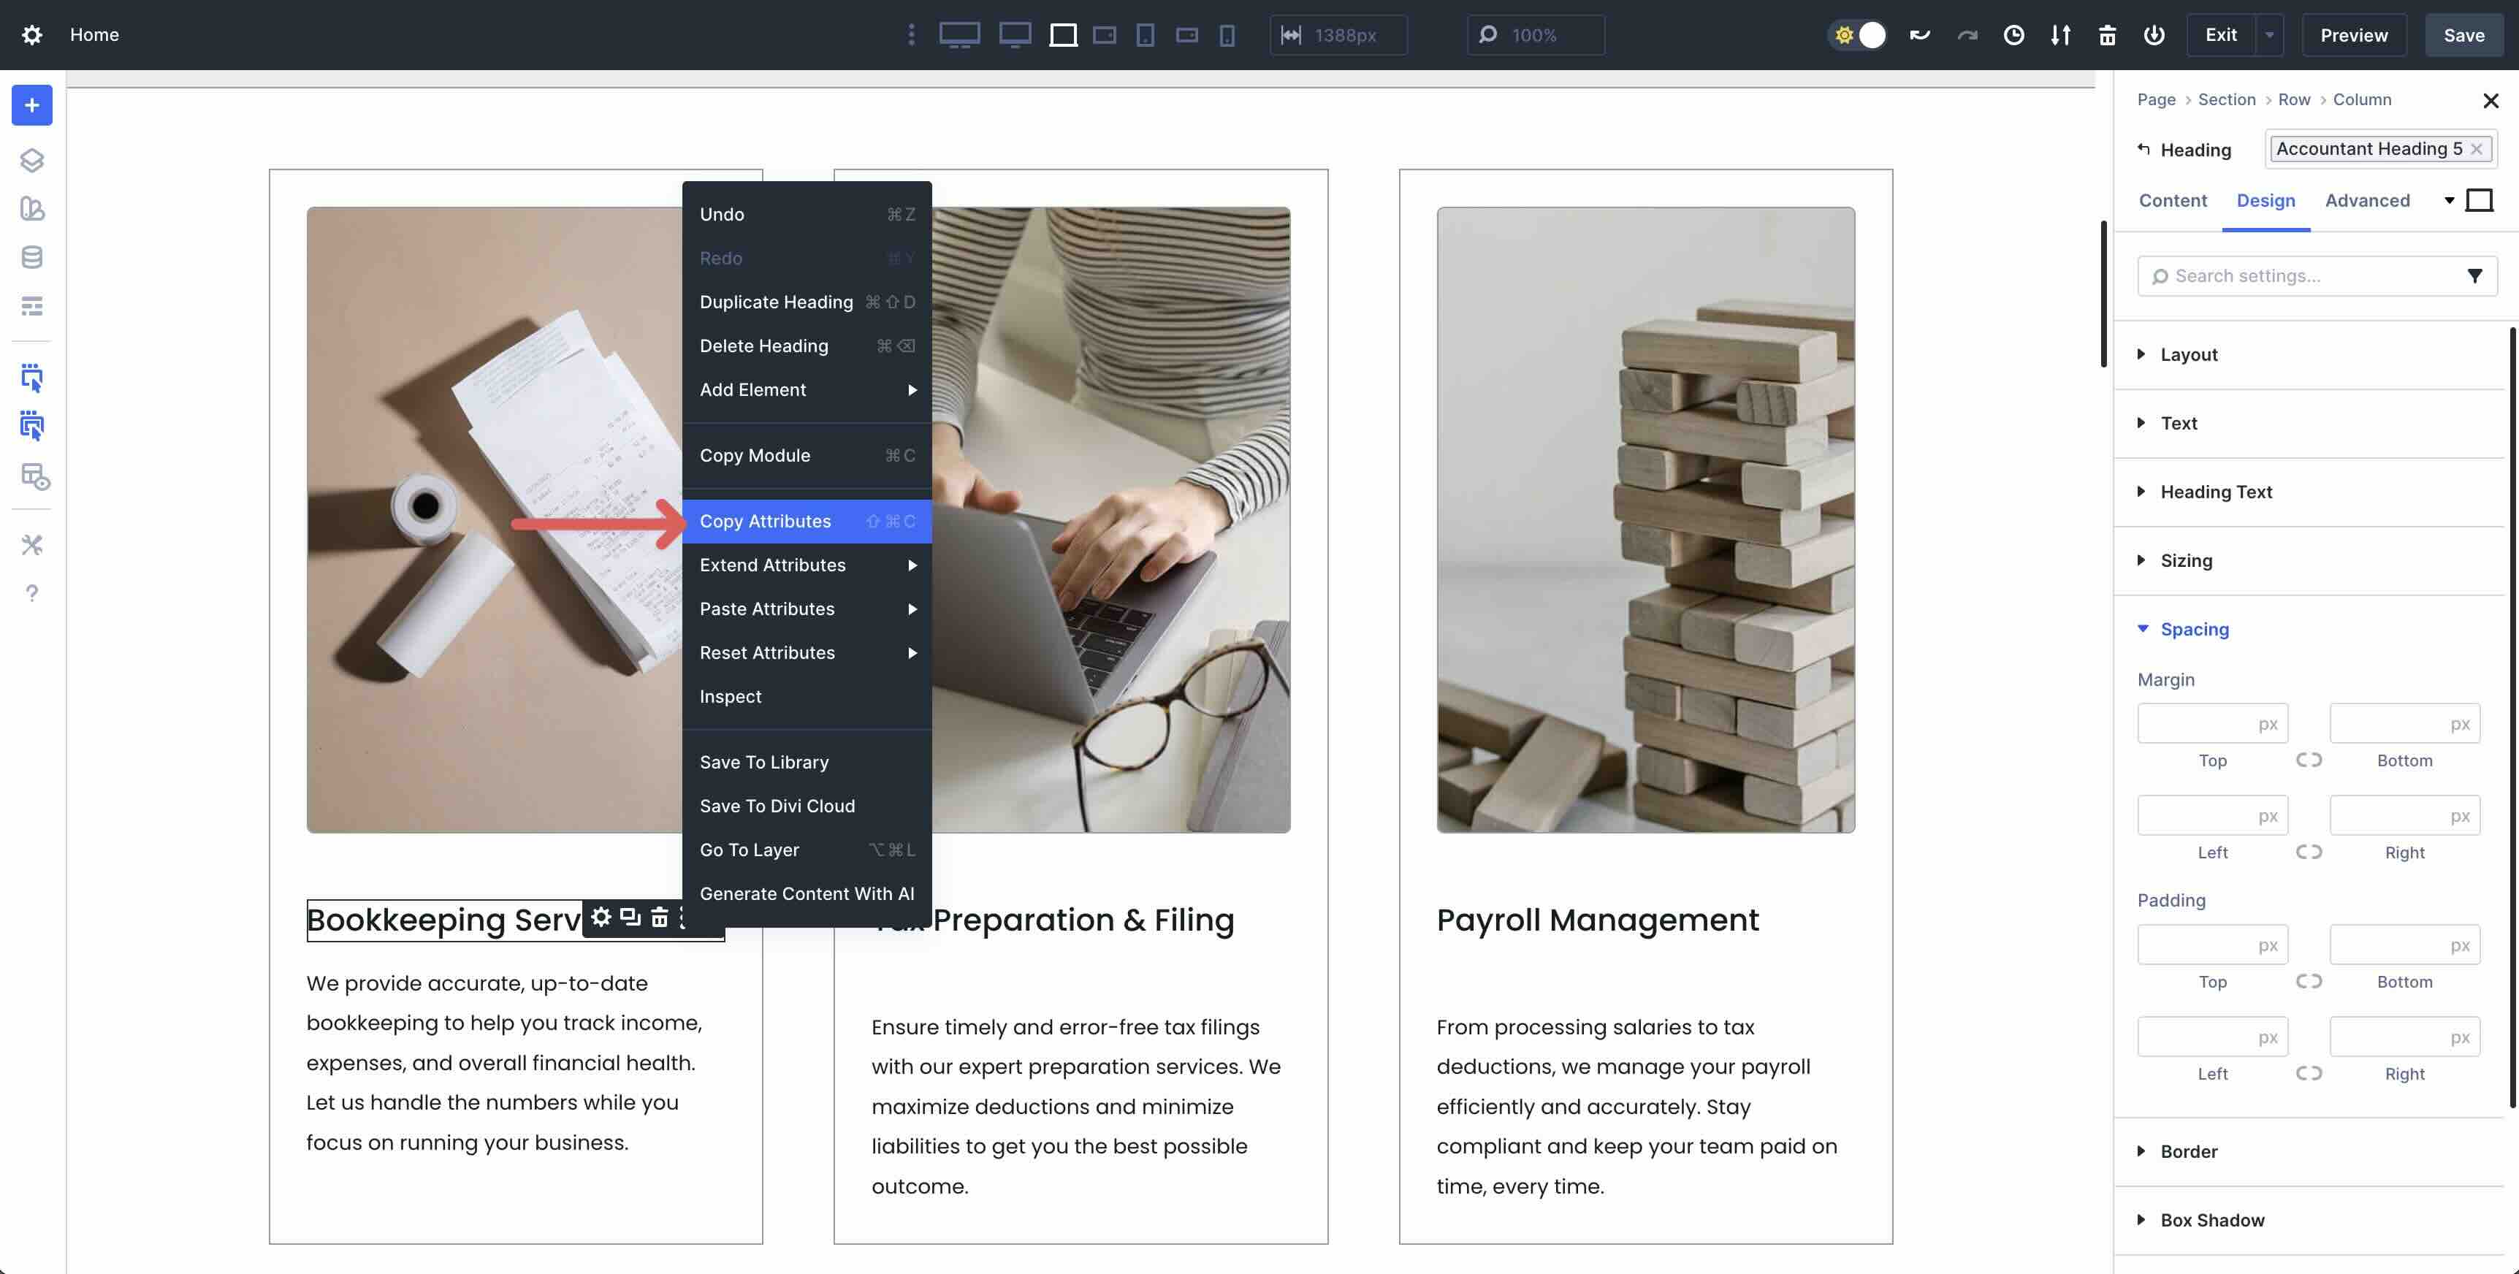Open the editing history clock icon
This screenshot has width=2519, height=1274.
click(x=2013, y=35)
